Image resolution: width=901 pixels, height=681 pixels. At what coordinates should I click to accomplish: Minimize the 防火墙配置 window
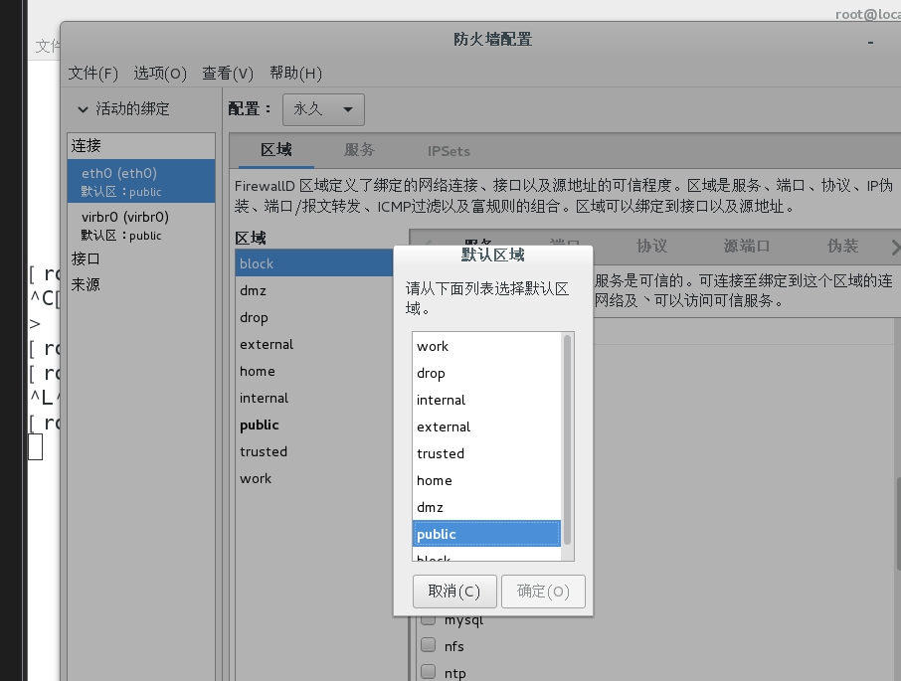(x=870, y=42)
